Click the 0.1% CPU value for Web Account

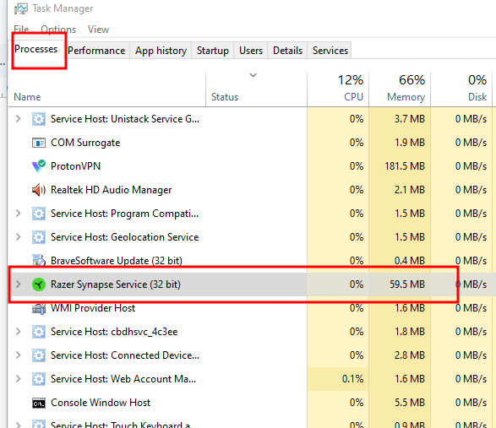point(352,379)
